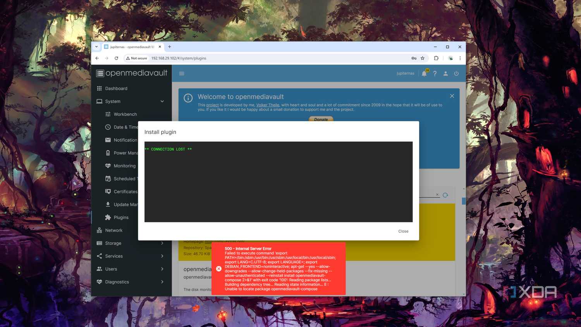Click the jupiternas hostname text
This screenshot has height=327, width=581.
pyautogui.click(x=405, y=73)
